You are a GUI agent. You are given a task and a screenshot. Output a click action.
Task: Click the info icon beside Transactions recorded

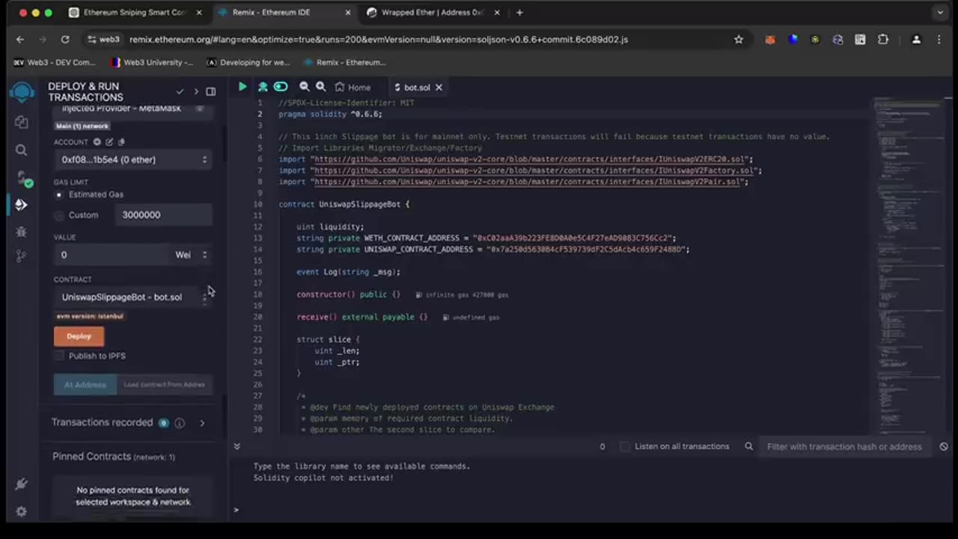180,423
